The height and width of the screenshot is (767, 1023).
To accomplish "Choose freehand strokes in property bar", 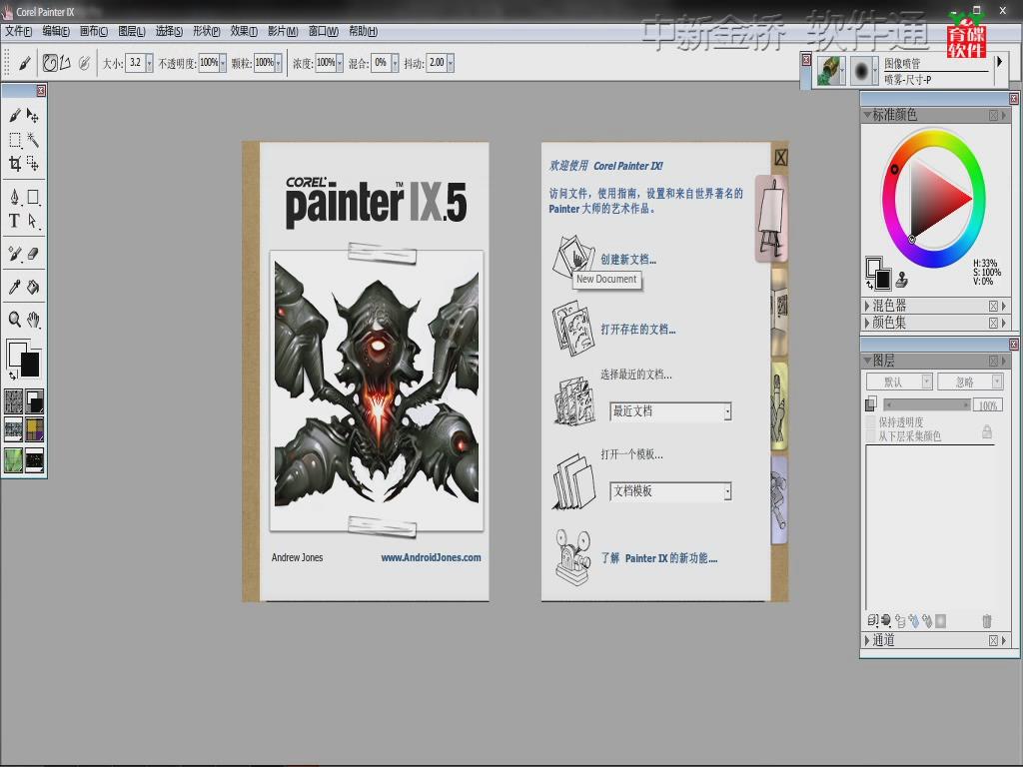I will pyautogui.click(x=50, y=63).
